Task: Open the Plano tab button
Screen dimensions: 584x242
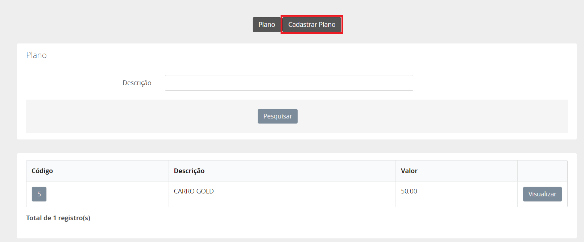Action: 266,25
